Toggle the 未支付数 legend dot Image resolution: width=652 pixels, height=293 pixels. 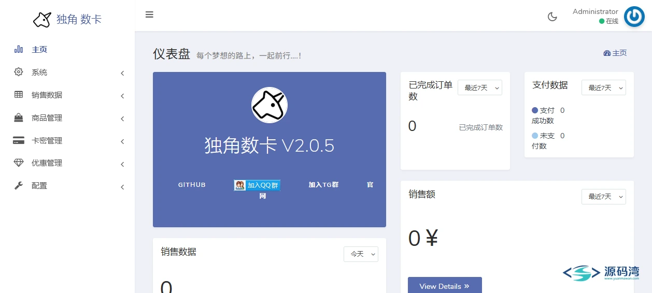pyautogui.click(x=535, y=136)
